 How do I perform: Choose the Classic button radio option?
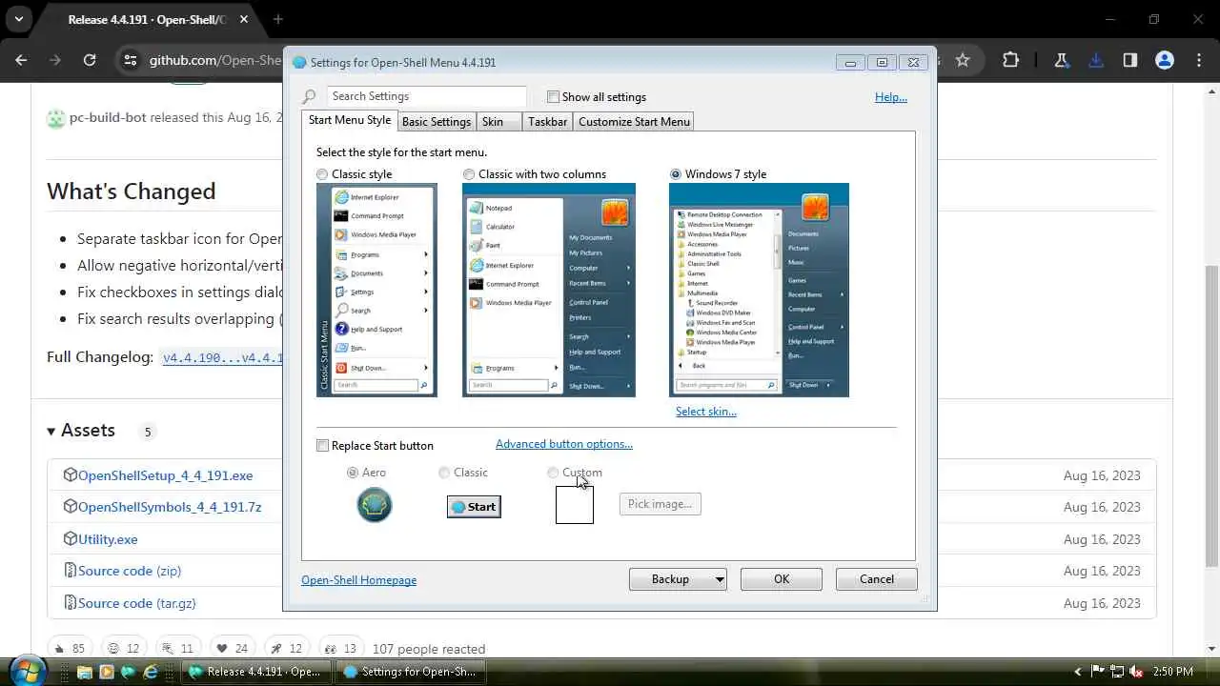pyautogui.click(x=444, y=473)
